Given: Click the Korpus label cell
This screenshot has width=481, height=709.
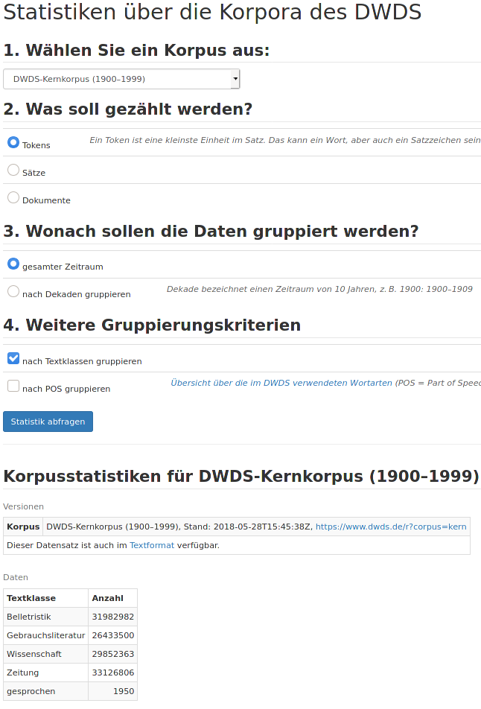Looking at the screenshot, I should pos(23,527).
